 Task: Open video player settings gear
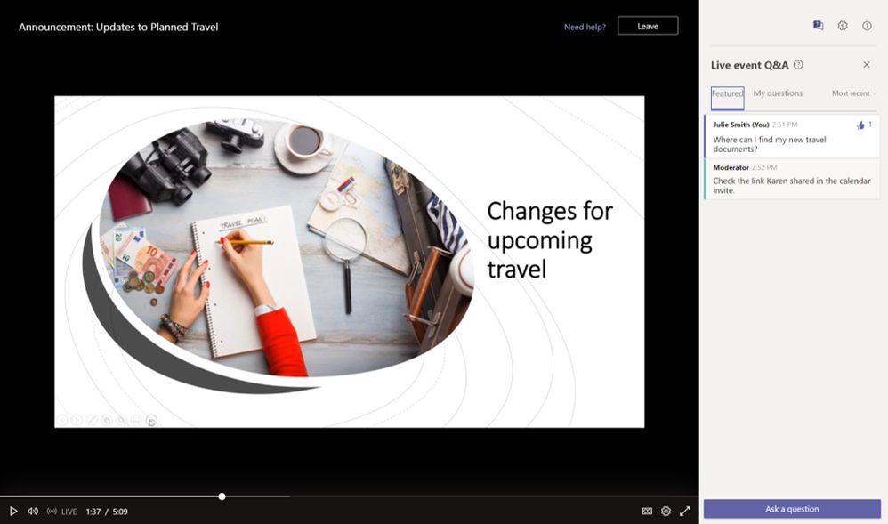click(x=666, y=511)
